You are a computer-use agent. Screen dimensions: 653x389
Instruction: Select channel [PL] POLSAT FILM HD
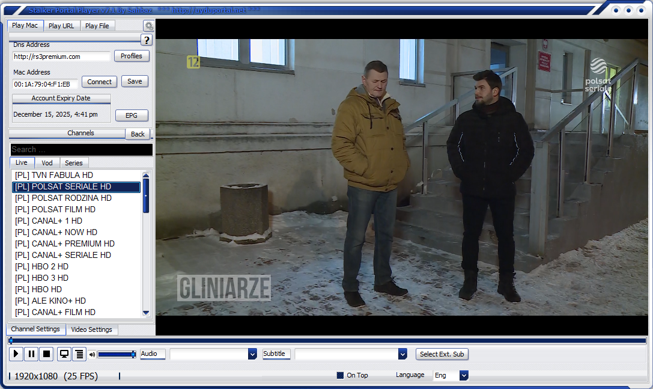coord(77,209)
